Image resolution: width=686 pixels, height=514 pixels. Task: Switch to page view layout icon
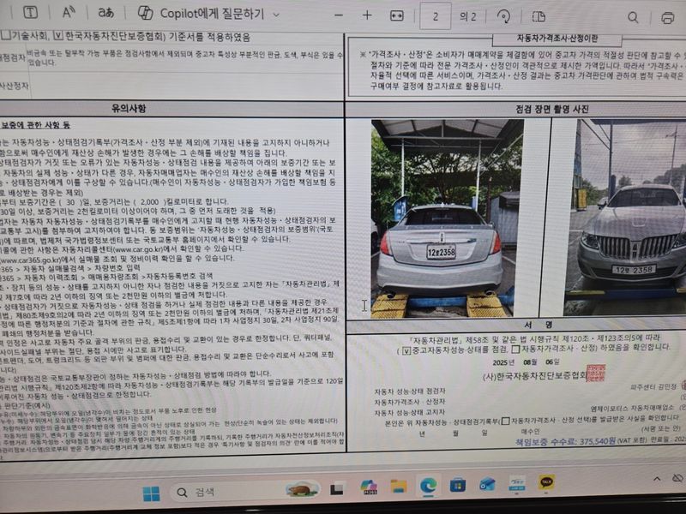pyautogui.click(x=539, y=16)
